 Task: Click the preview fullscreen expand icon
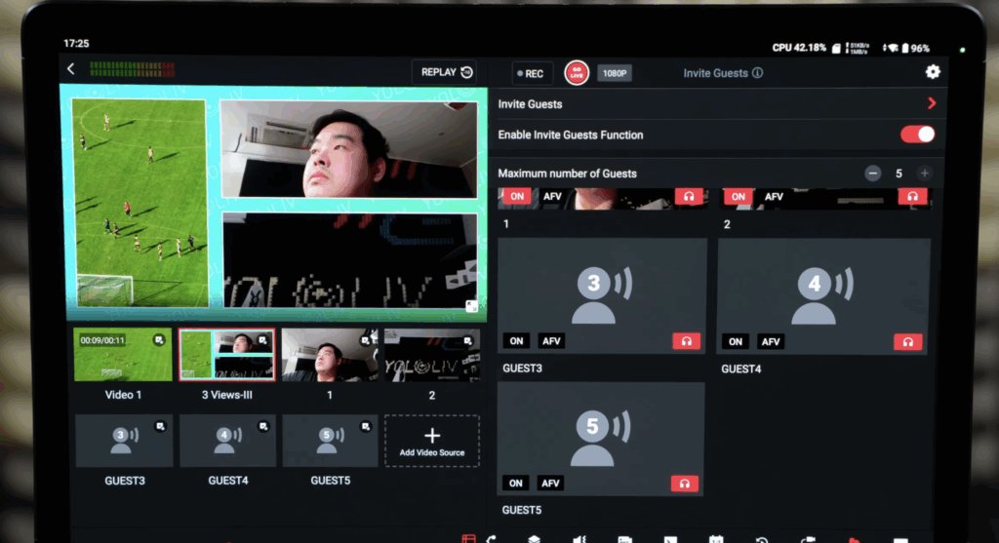pyautogui.click(x=471, y=306)
